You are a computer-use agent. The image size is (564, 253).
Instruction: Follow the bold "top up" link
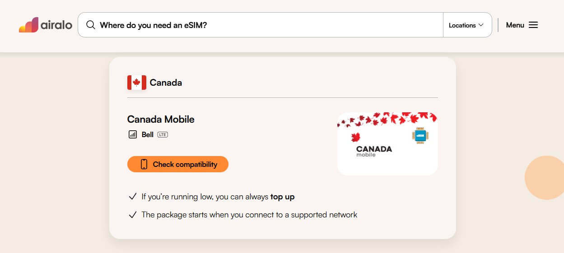[x=282, y=197]
